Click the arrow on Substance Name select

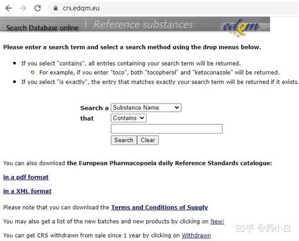[177, 108]
